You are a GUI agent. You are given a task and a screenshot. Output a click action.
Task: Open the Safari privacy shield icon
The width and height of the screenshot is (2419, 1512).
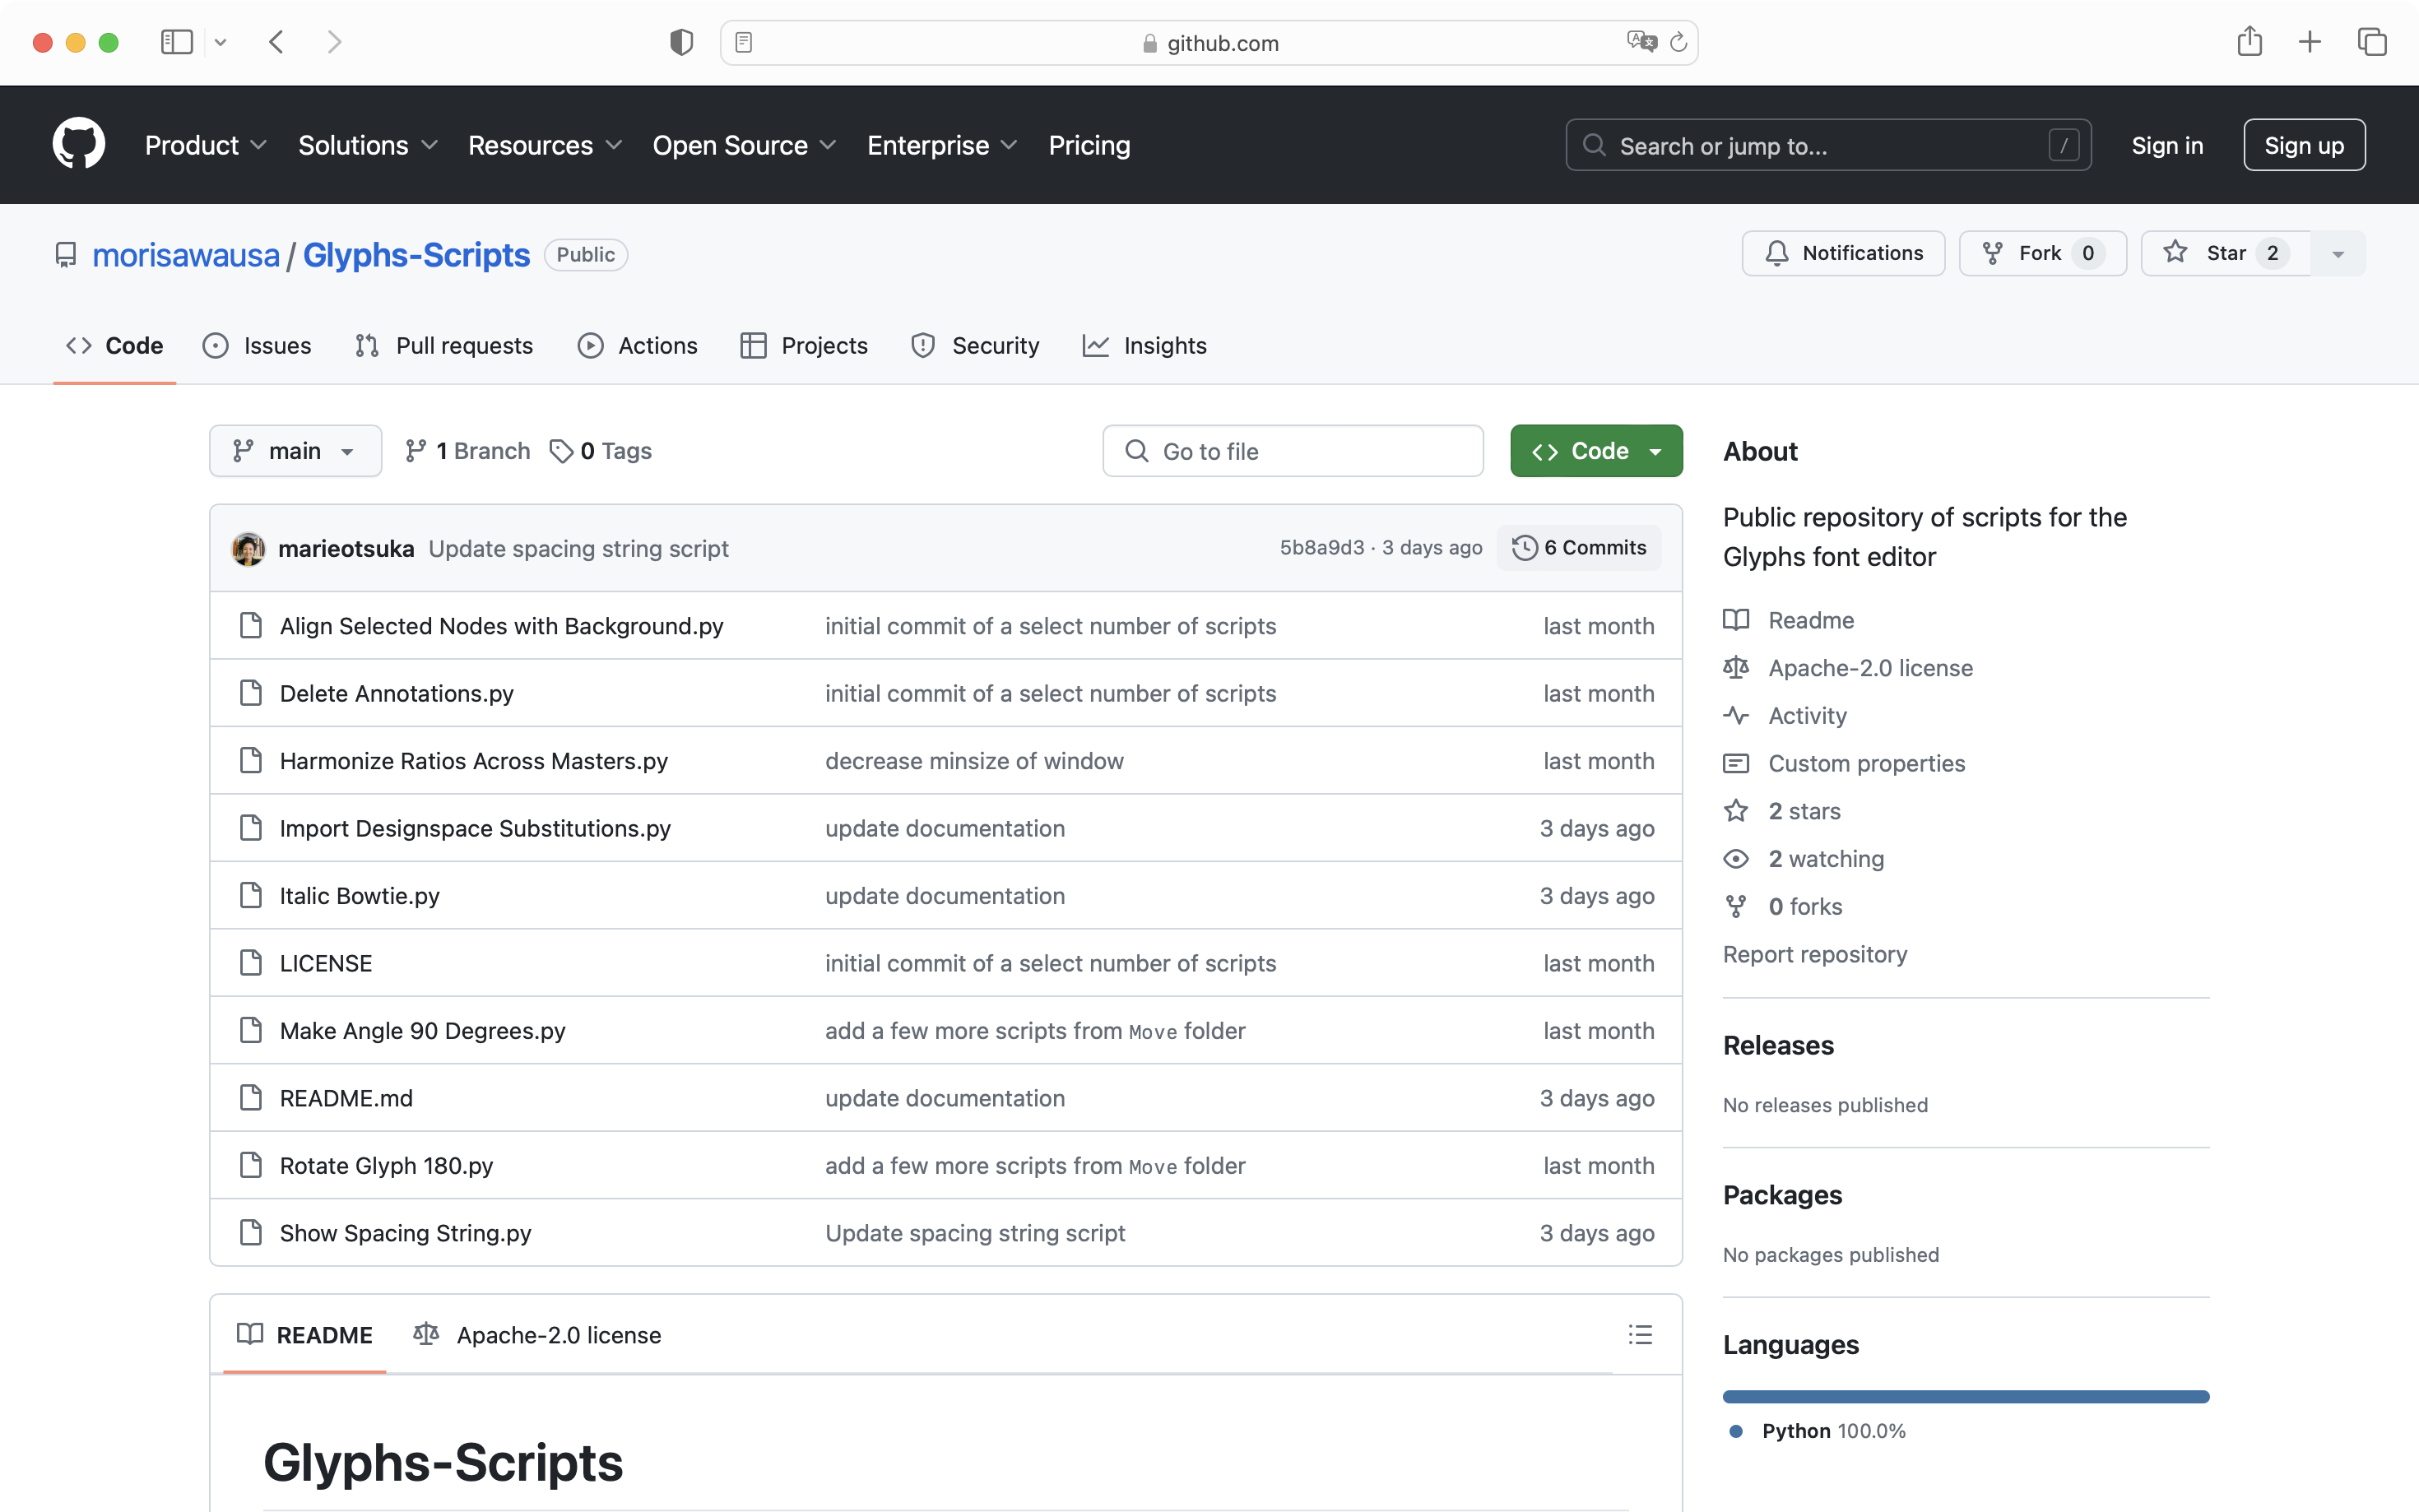681,42
